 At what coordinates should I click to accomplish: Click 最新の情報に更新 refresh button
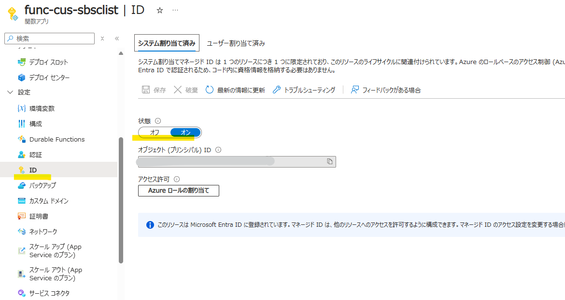coord(235,90)
